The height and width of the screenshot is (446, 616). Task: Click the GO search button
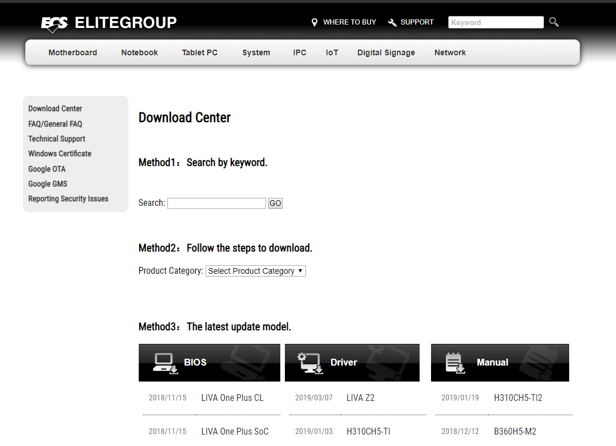click(275, 204)
